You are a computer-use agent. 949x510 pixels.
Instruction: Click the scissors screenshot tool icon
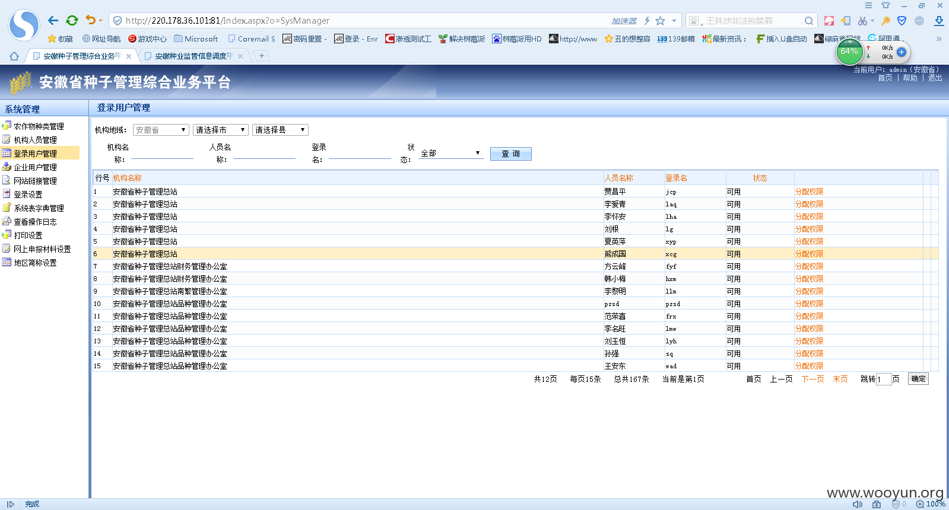click(x=862, y=21)
